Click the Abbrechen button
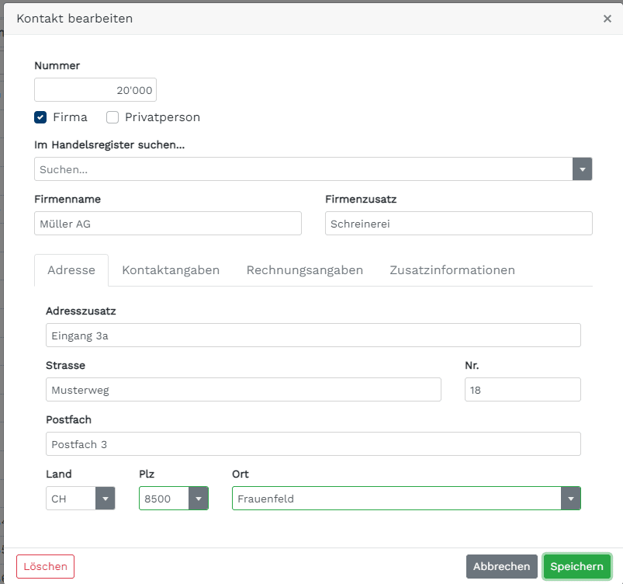 tap(501, 566)
